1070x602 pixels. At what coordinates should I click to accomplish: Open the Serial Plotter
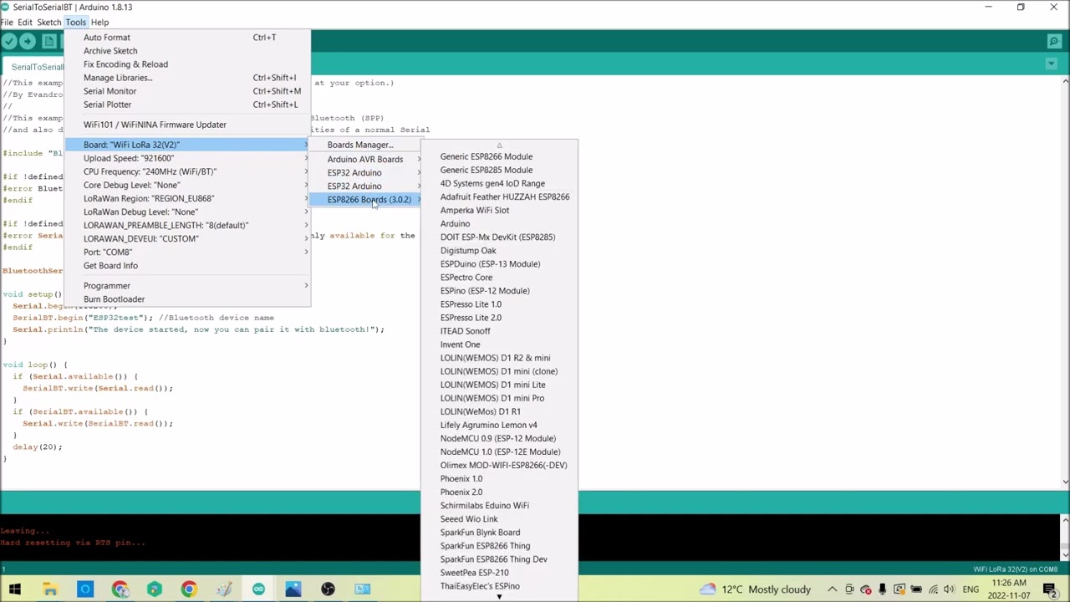click(x=189, y=105)
